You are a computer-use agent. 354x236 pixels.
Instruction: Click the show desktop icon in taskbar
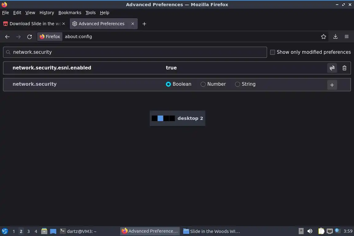(x=53, y=231)
